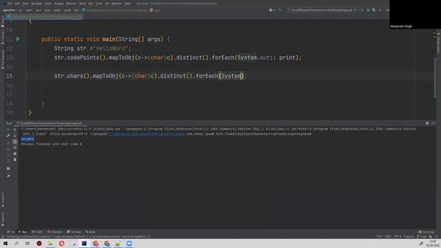
Task: Change line separator CRLF in status bar
Action: click(x=388, y=236)
